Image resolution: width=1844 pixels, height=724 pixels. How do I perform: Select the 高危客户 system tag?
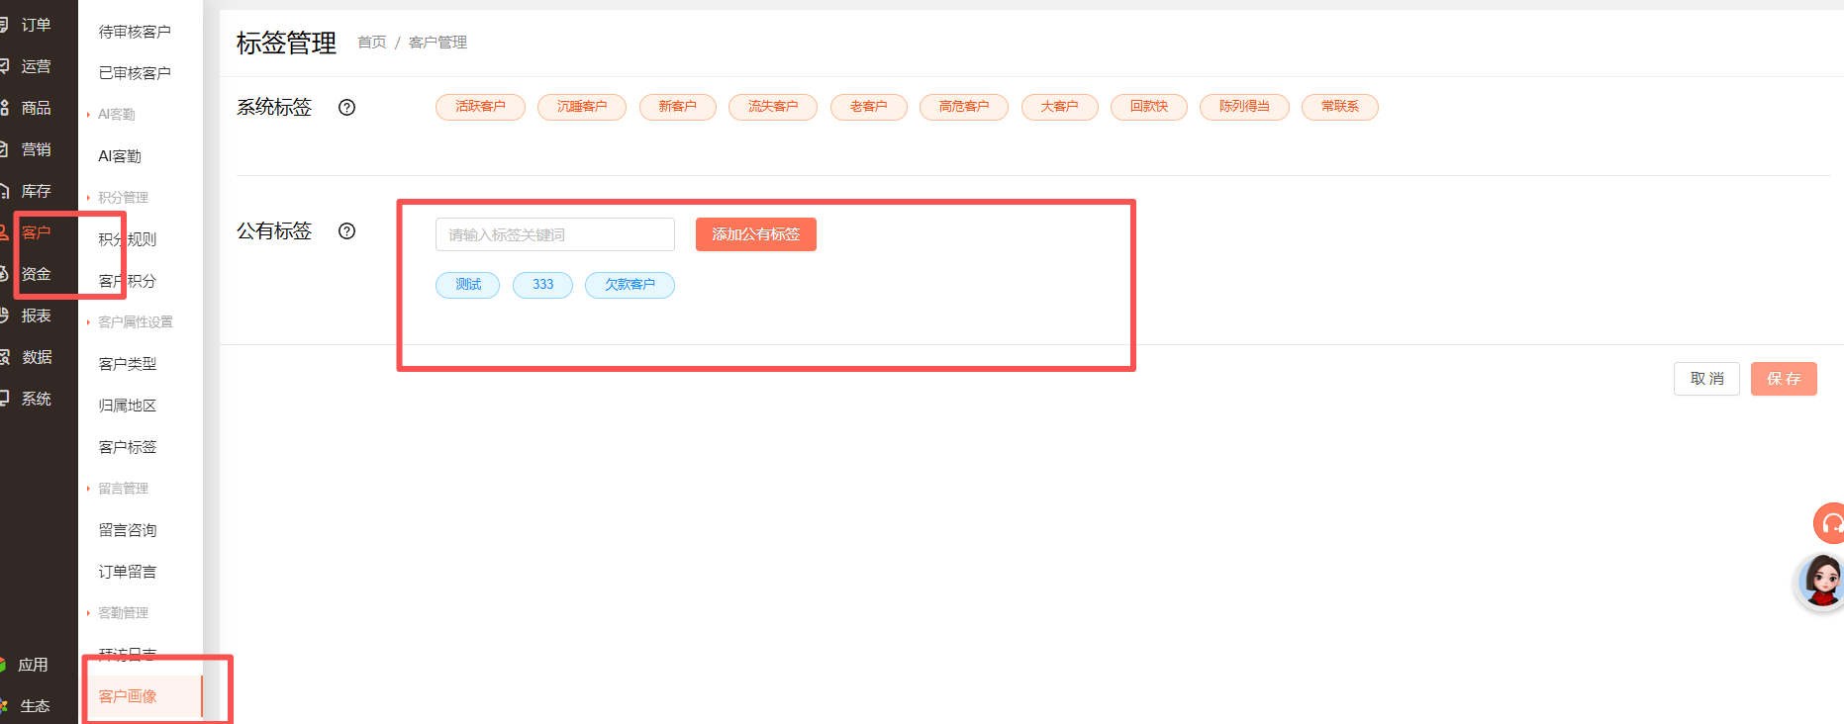tap(964, 107)
